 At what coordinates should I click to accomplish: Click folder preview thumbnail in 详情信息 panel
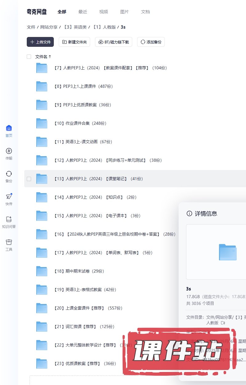[228, 252]
